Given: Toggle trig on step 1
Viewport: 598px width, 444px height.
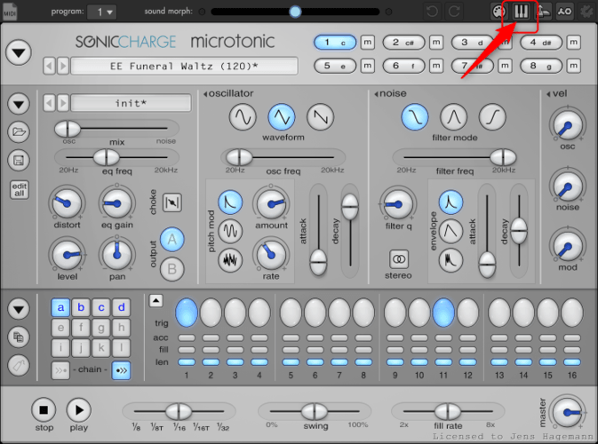Looking at the screenshot, I should pos(187,313).
